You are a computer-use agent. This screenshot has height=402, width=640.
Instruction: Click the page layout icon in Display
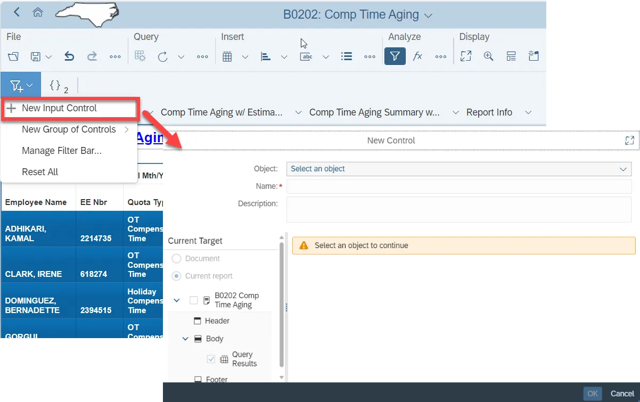pos(511,56)
